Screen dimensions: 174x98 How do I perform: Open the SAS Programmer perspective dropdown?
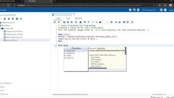pyautogui.click(x=150, y=10)
